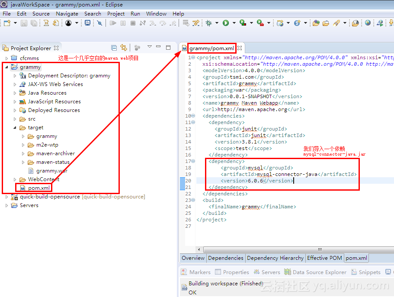
Task: Click the Save All icon
Action: [34, 23]
